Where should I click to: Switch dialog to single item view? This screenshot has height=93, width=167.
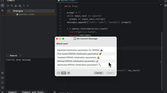[58, 73]
